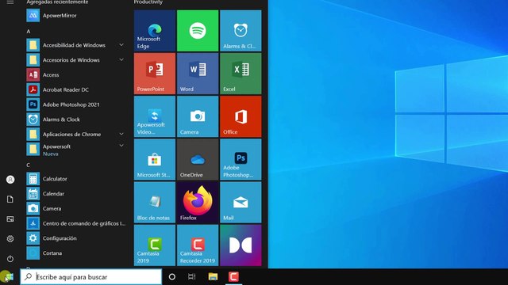508x285 pixels.
Task: Launch the Spotify tile
Action: (198, 31)
